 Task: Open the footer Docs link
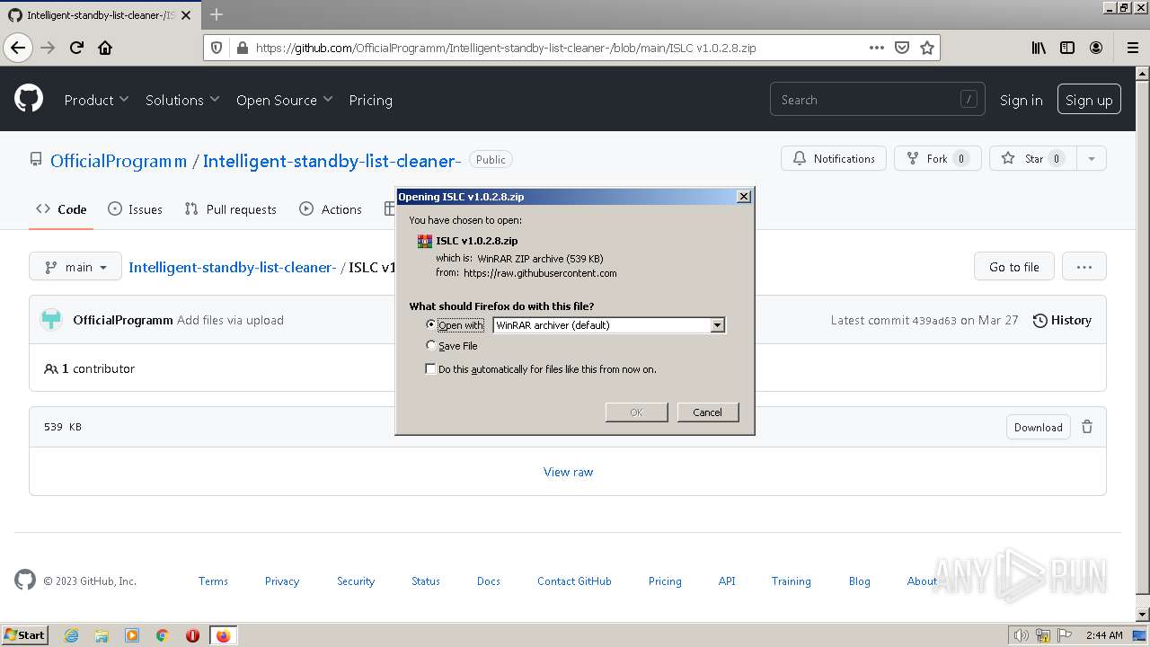[x=489, y=581]
